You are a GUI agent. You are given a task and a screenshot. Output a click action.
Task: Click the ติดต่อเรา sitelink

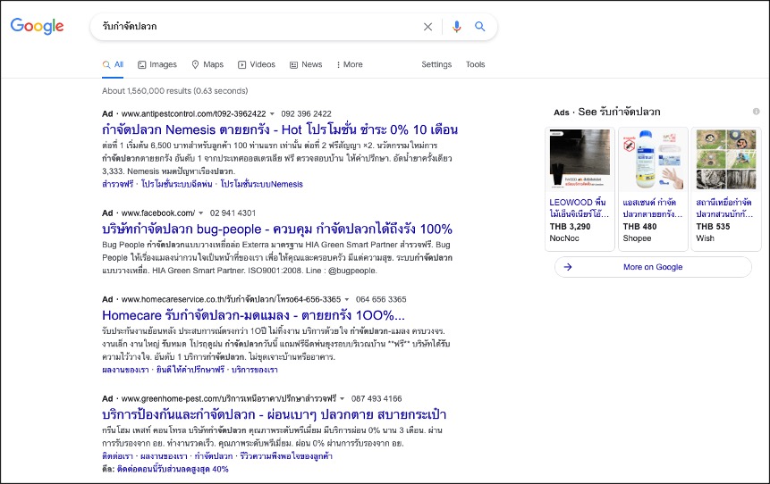click(117, 456)
